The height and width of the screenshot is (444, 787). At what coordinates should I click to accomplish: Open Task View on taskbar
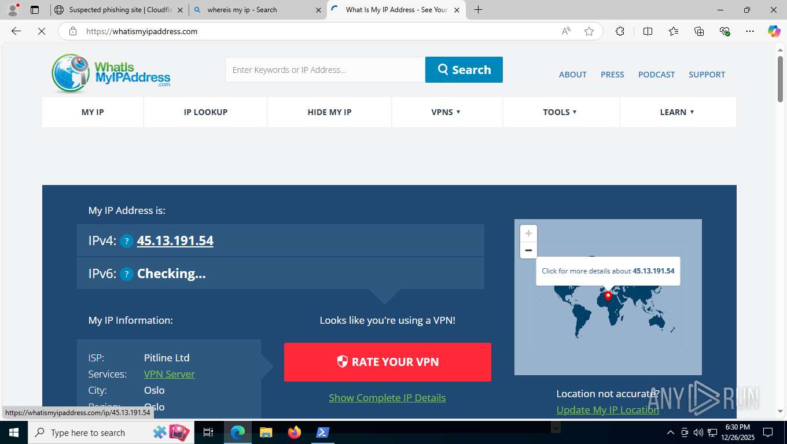(208, 432)
